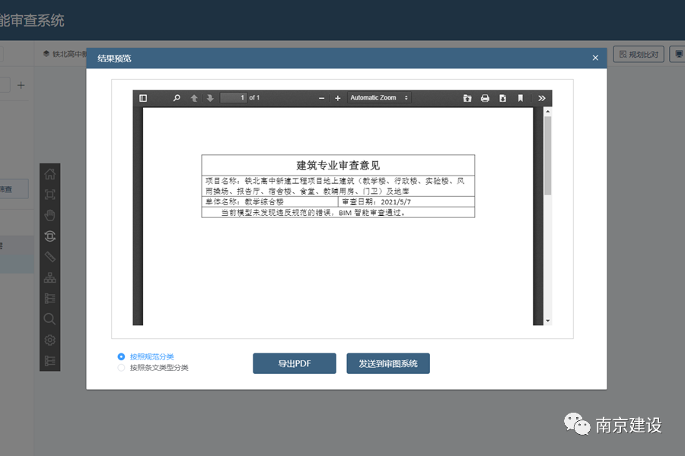Open the model structure tree icon

49,277
